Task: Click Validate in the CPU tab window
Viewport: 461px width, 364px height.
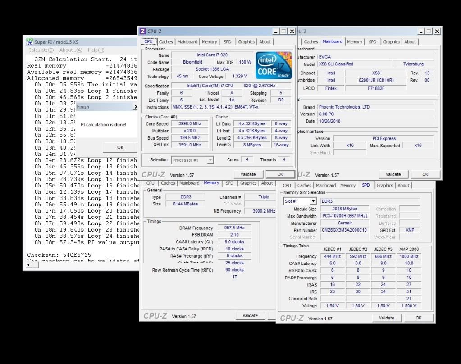Action: tap(248, 174)
